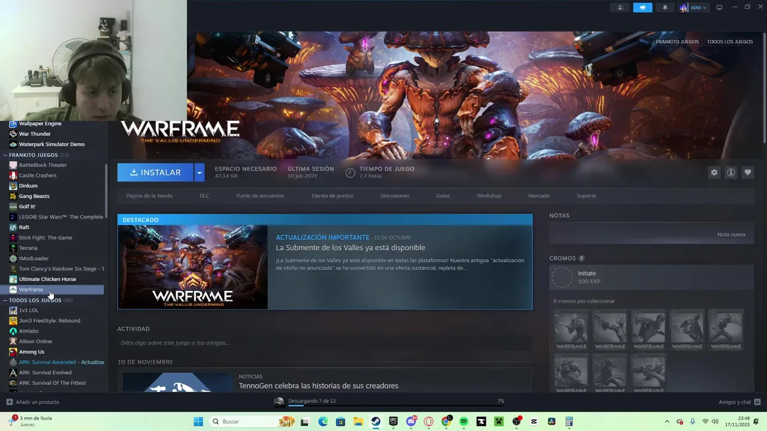Image resolution: width=767 pixels, height=431 pixels.
Task: Click the activity text input field
Action: (x=325, y=343)
